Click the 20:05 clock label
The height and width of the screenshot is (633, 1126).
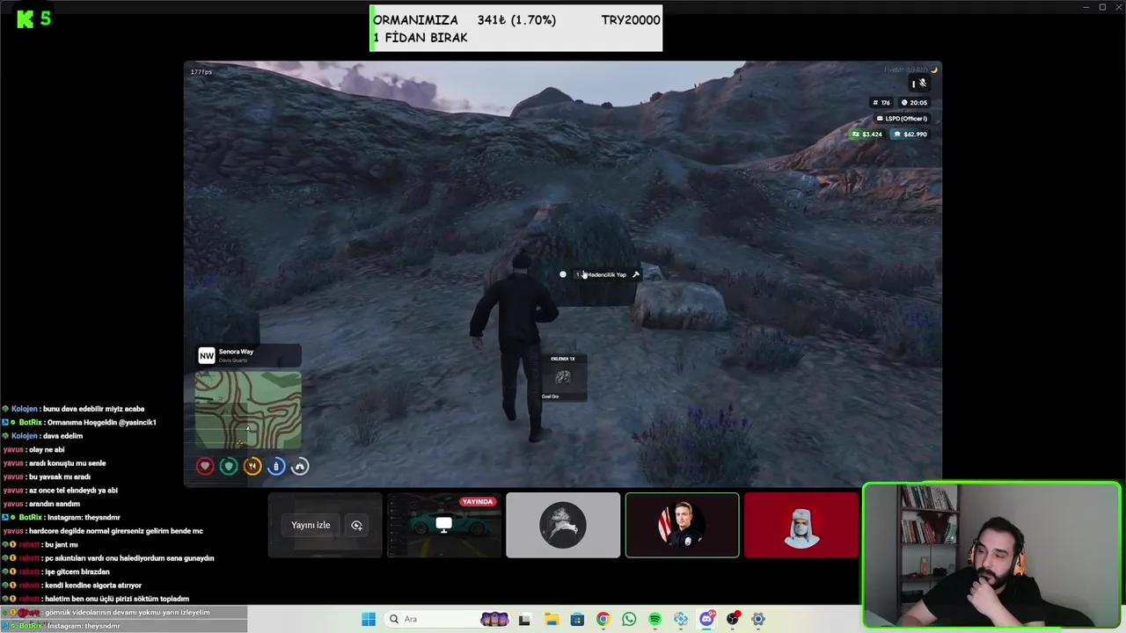click(914, 103)
